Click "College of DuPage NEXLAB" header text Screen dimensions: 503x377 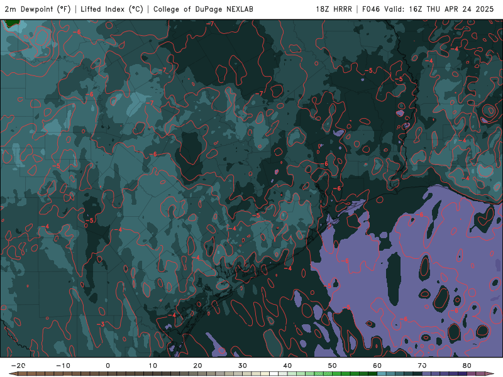(203, 9)
